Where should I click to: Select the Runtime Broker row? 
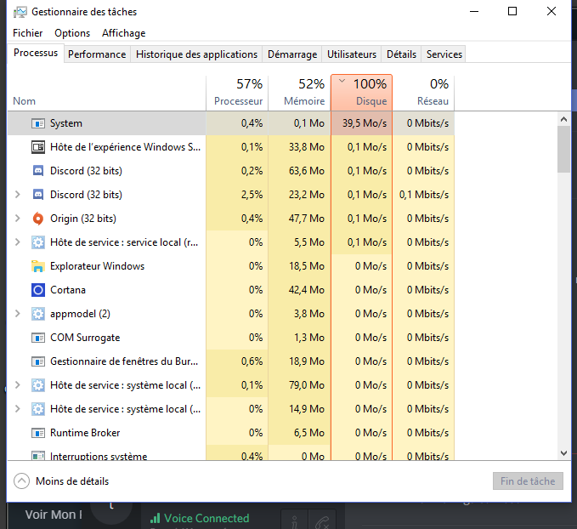pos(231,433)
